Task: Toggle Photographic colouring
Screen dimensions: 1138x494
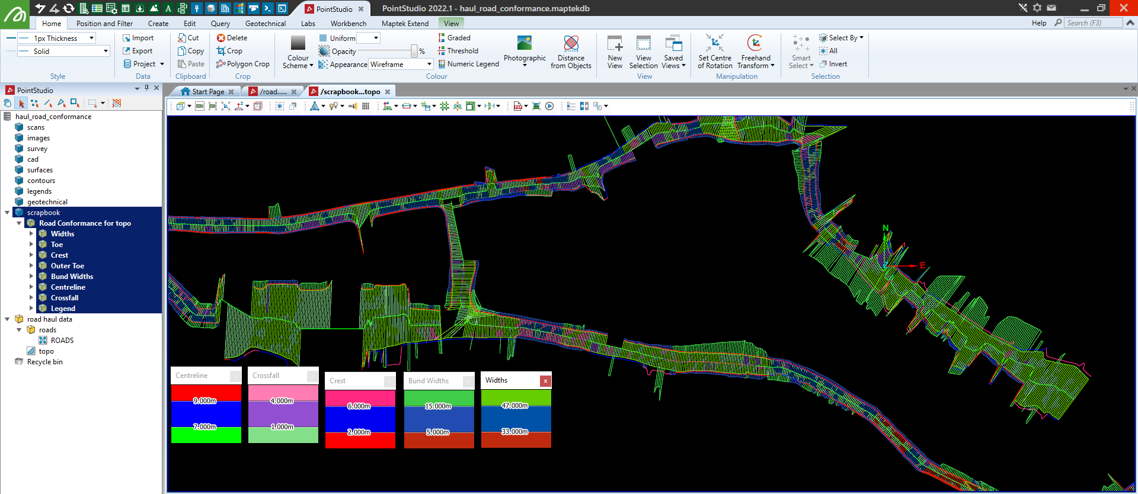Action: [525, 51]
